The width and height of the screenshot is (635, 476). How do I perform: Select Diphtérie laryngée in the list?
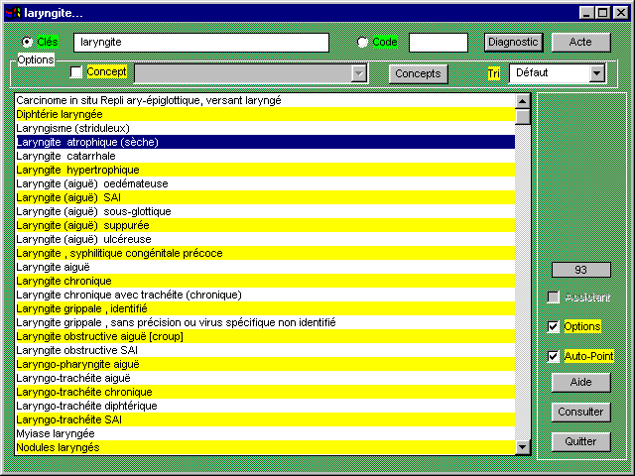coord(265,114)
